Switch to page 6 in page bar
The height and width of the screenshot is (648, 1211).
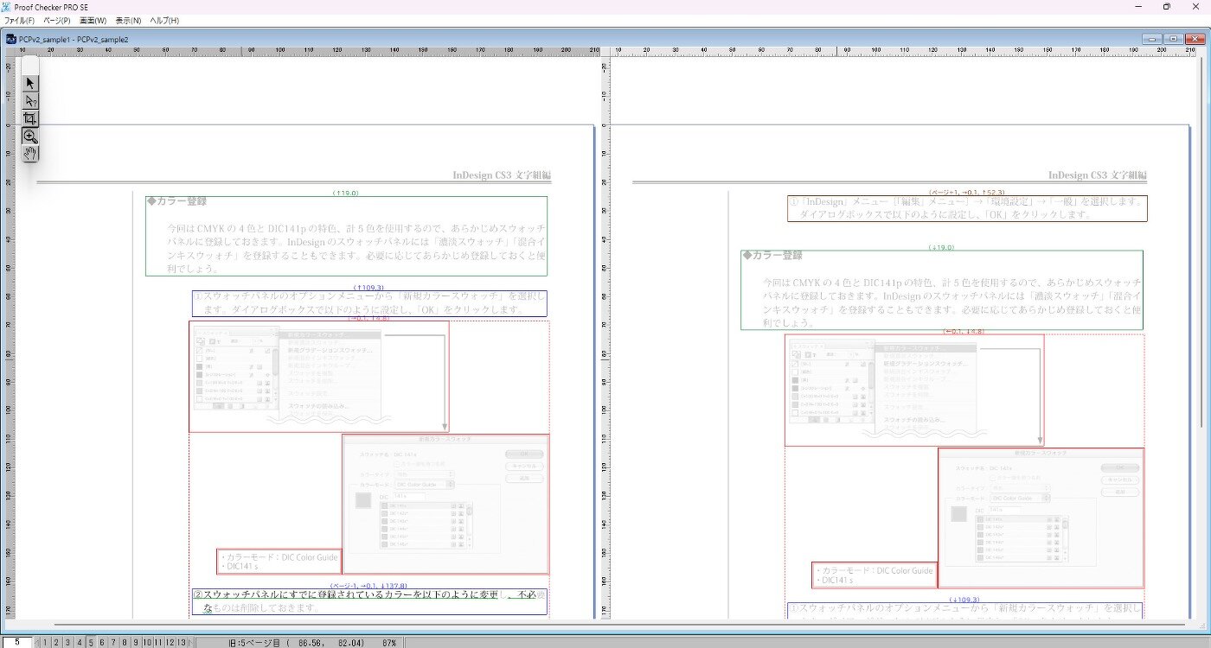pyautogui.click(x=102, y=642)
